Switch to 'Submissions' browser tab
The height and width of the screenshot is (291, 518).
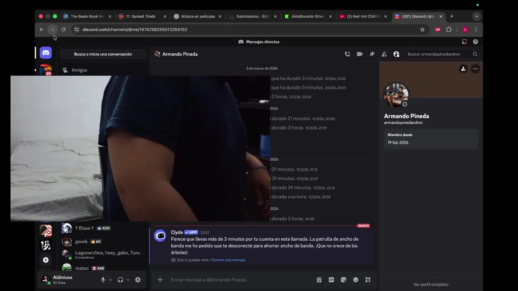253,17
